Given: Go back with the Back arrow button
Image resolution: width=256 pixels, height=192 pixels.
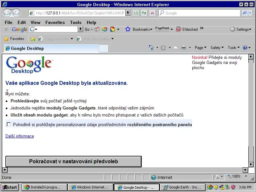Looking at the screenshot, I should click(x=7, y=13).
